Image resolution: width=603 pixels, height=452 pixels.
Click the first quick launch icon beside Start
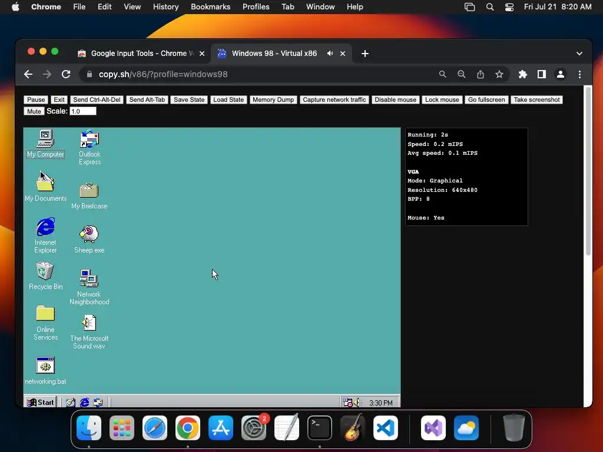(x=71, y=403)
